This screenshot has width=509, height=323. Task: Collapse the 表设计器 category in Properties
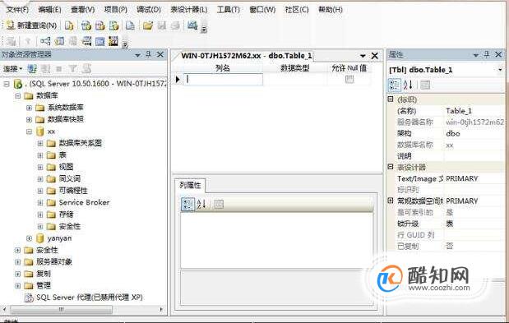[391, 167]
